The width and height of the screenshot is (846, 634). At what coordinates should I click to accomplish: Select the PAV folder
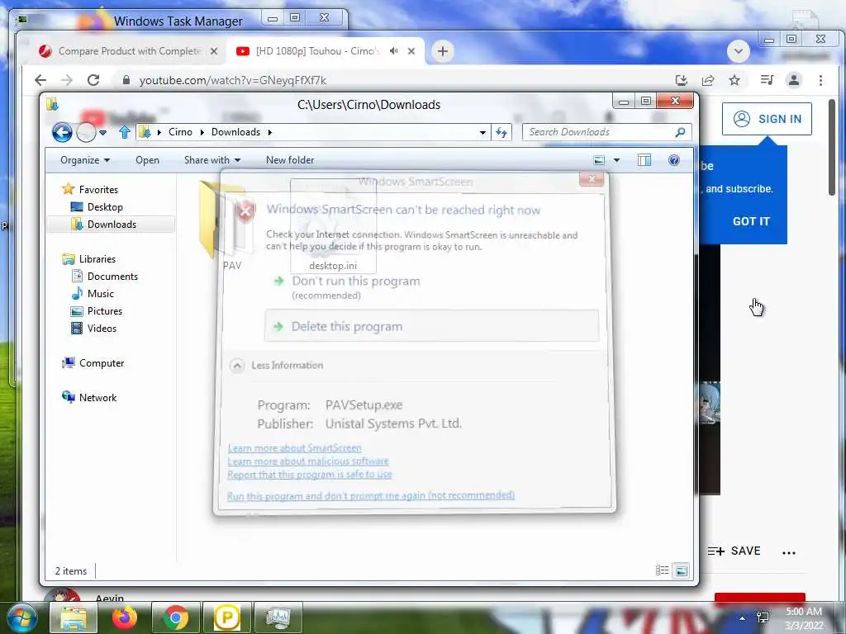[x=228, y=226]
